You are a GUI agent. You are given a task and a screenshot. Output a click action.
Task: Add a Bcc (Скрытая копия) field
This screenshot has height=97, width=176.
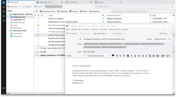[160, 39]
